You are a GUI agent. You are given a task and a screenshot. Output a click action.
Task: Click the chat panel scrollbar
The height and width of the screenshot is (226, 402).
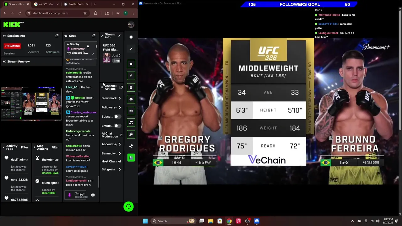[98, 182]
